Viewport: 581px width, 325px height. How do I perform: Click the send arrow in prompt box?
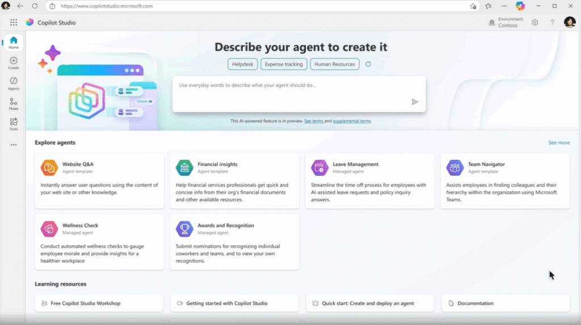point(415,102)
